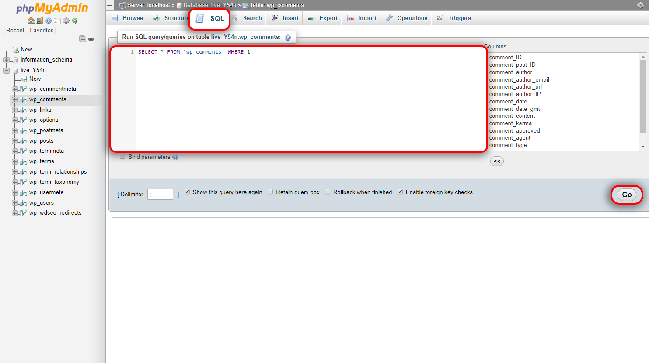Go to phpMyAdmin home icon
Screen dimensions: 649x363
coord(31,21)
